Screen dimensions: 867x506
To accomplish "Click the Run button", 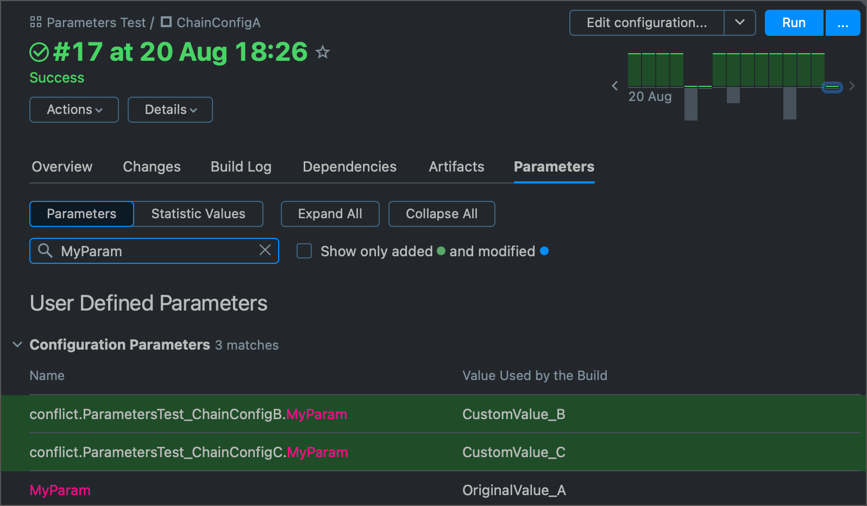I will click(794, 23).
